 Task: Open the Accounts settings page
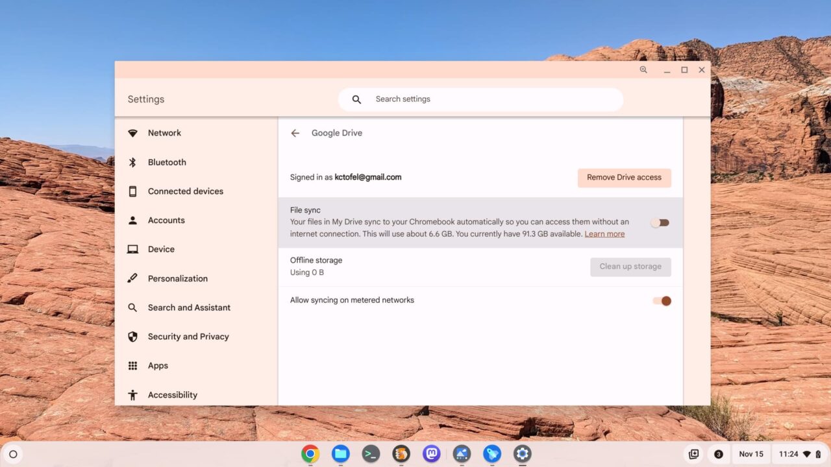click(x=196, y=221)
